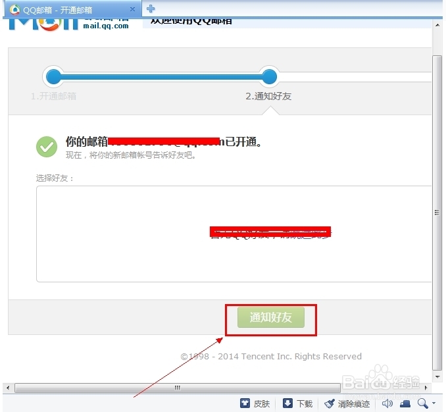
Task: Toggle the browser sound speaker icon
Action: 387,403
